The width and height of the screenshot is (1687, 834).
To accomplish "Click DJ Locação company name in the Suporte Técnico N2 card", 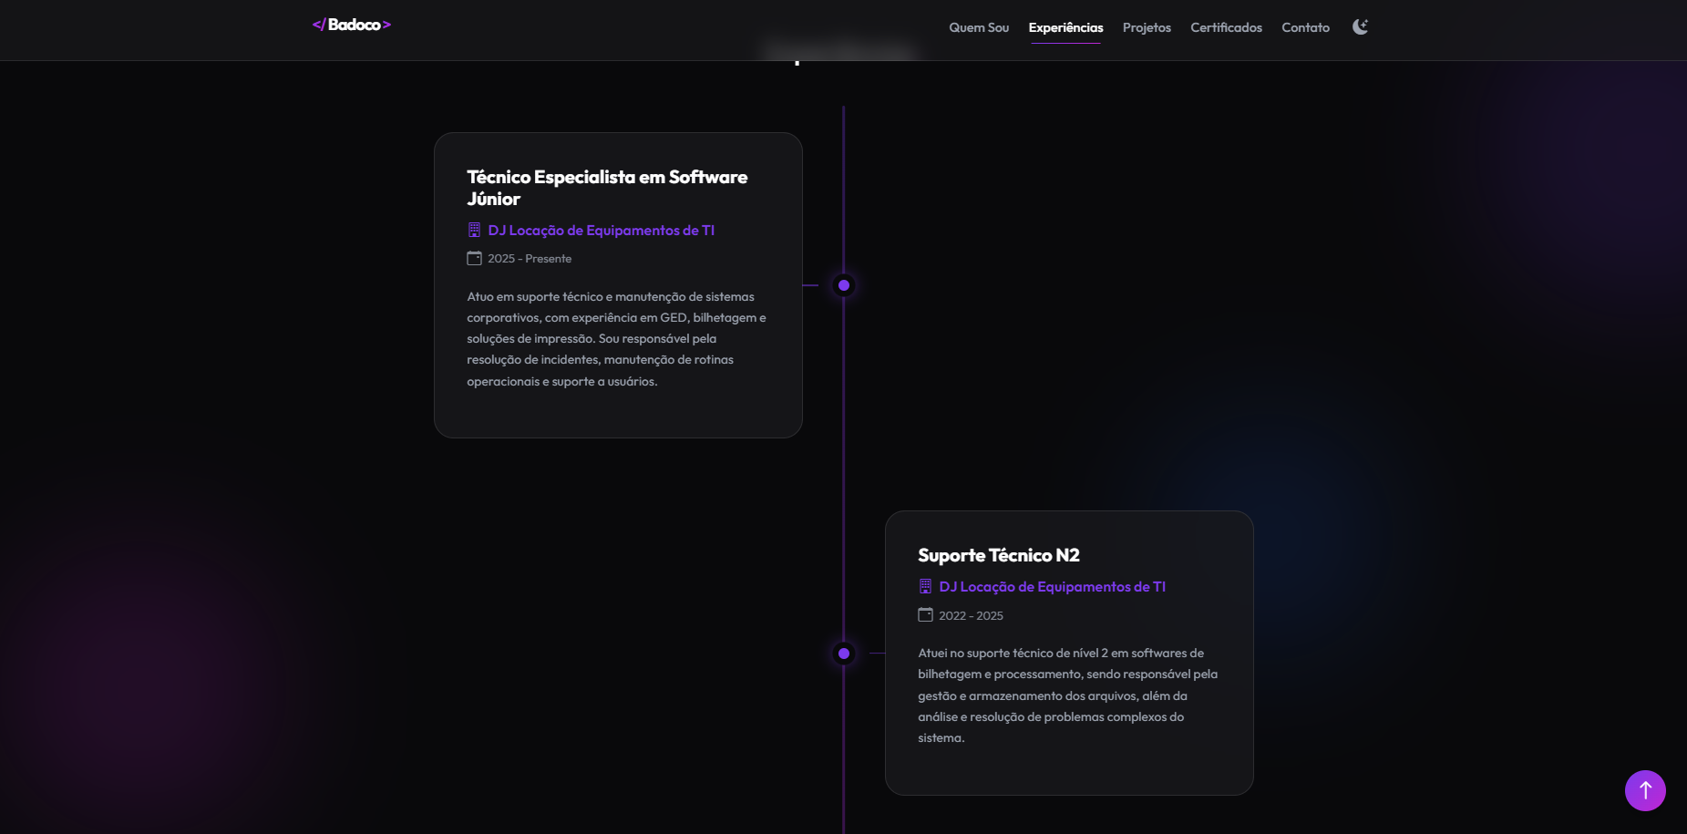I will (x=1053, y=587).
